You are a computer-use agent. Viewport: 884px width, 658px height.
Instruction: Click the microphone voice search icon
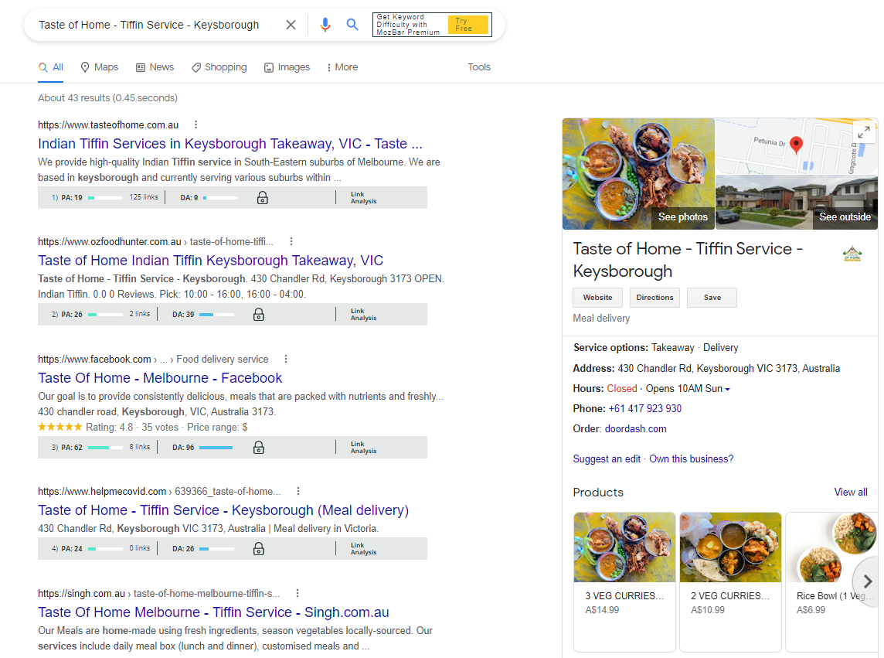(x=325, y=25)
